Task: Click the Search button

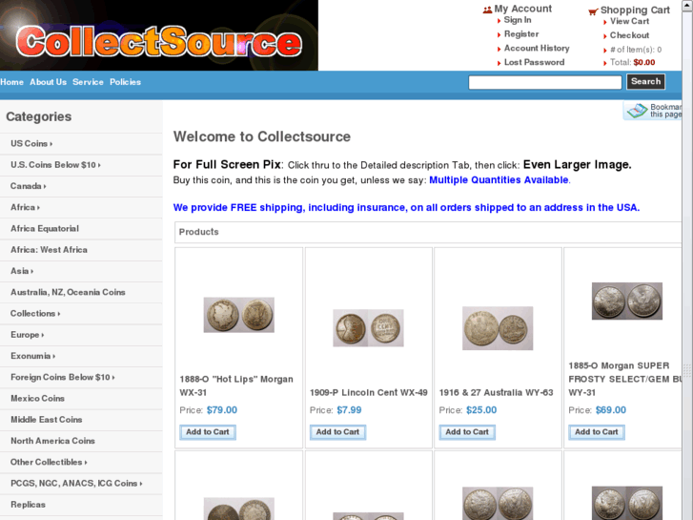Action: [x=645, y=81]
